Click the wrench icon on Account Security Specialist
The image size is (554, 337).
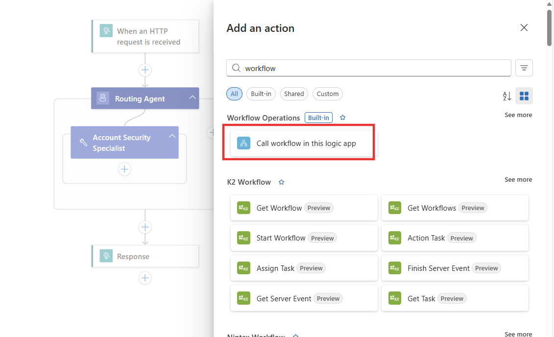click(x=83, y=142)
